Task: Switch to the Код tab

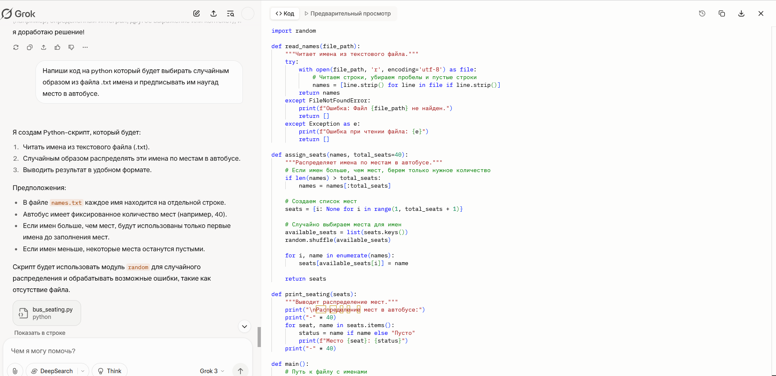Action: 285,13
